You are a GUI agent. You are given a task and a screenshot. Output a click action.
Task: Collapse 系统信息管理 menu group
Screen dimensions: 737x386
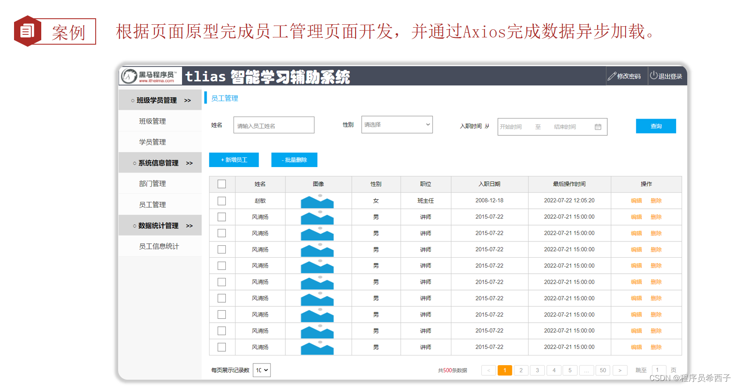pos(160,163)
